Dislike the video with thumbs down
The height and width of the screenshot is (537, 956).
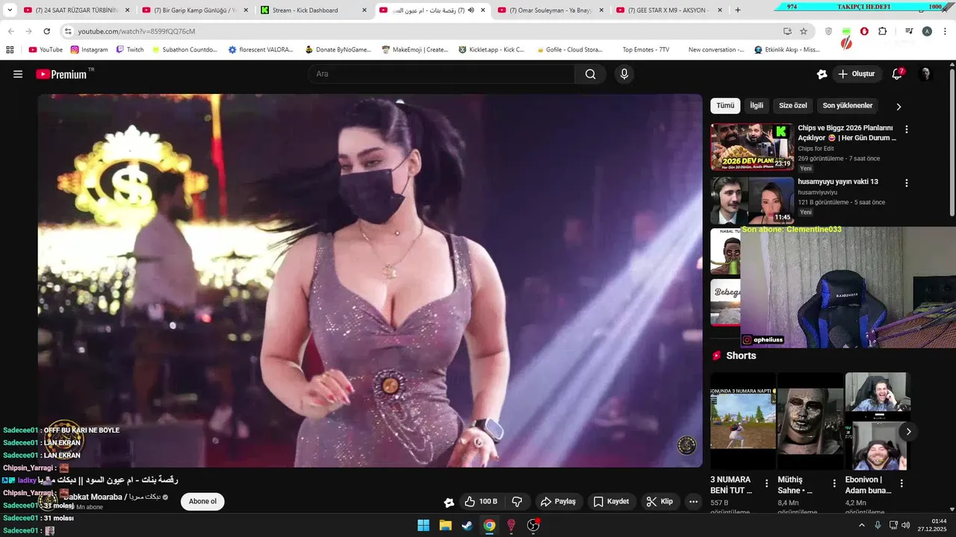click(x=517, y=501)
